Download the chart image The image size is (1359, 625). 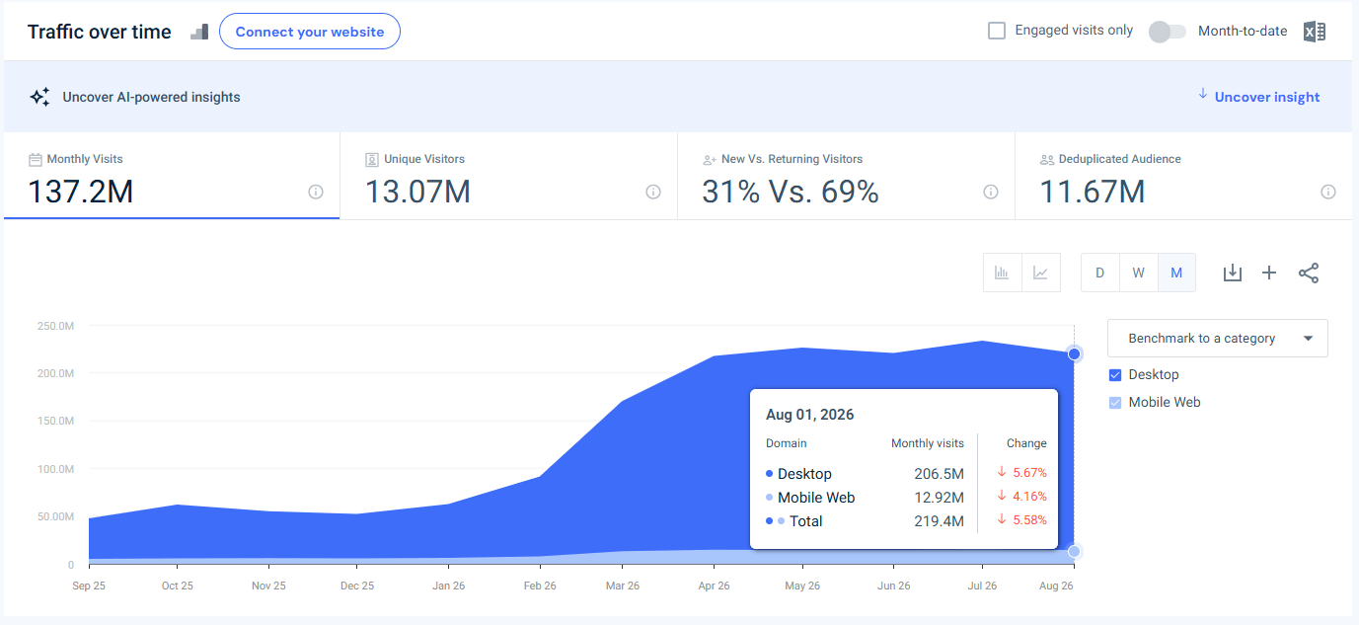(1232, 273)
